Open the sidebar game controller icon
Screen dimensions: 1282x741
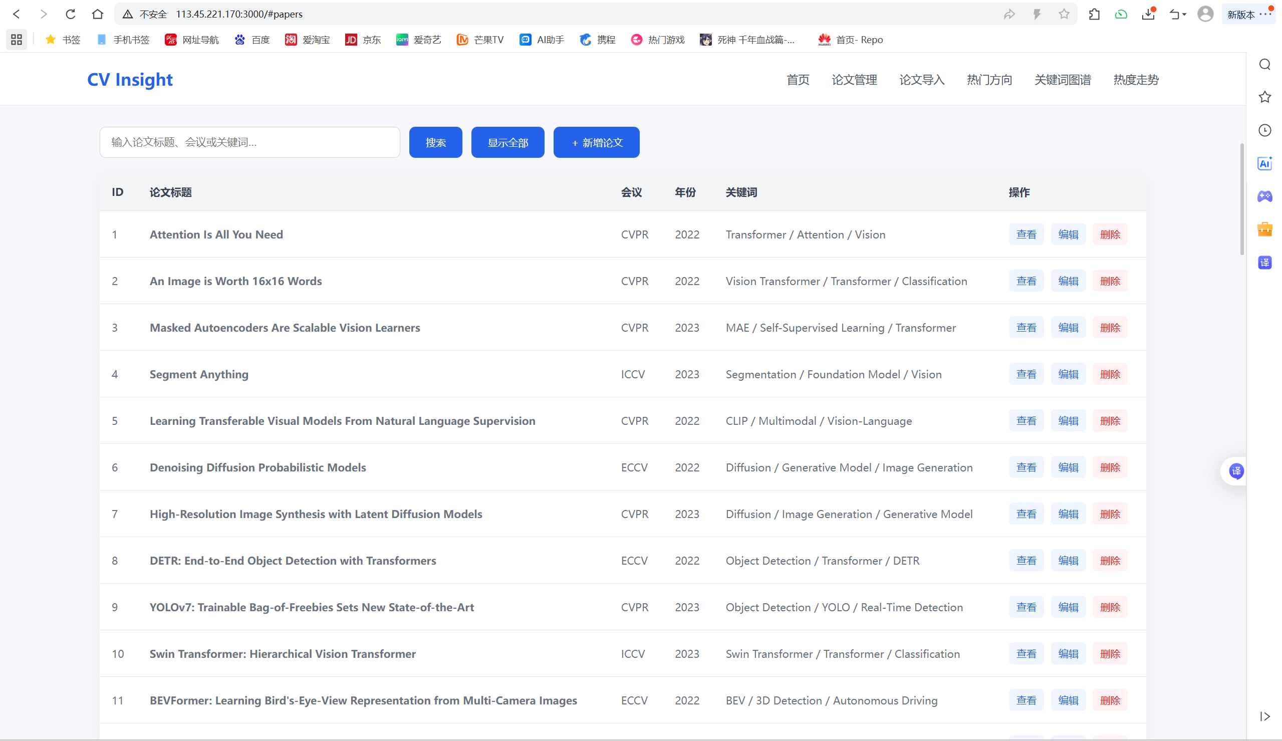(1264, 196)
